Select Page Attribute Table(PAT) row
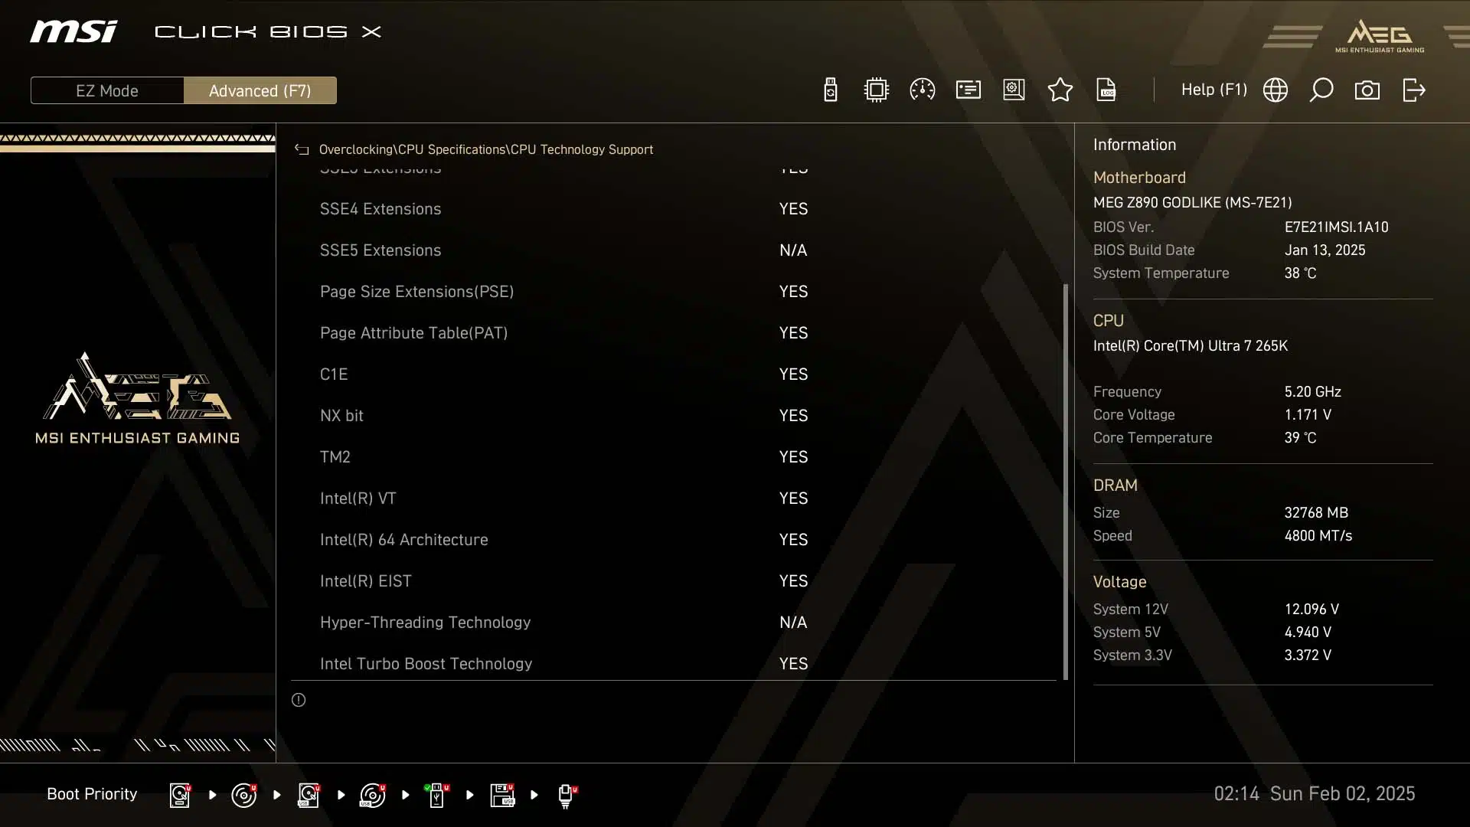This screenshot has width=1470, height=827. (674, 333)
